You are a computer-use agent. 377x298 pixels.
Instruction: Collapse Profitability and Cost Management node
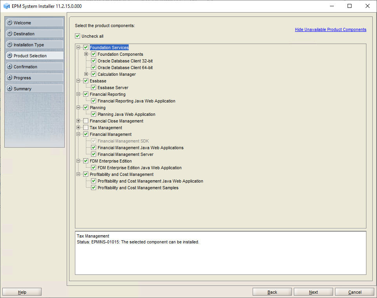click(78, 174)
